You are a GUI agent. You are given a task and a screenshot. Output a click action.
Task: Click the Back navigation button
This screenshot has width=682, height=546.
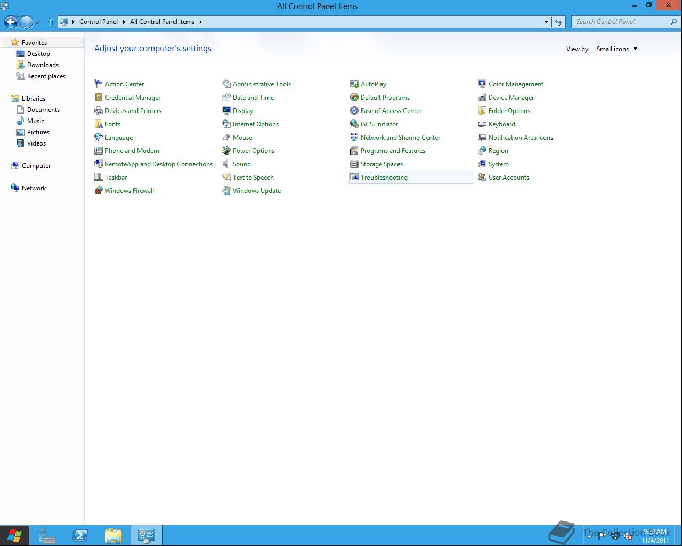[11, 22]
